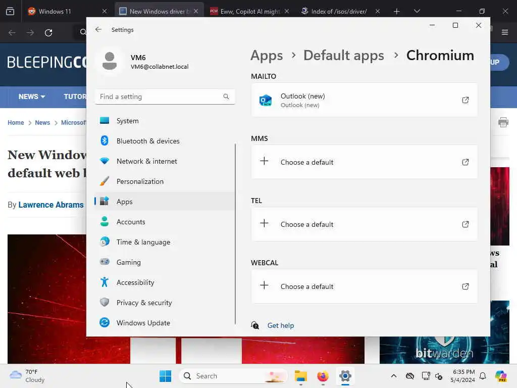Switch to Index of /isos/driver/ tab
The height and width of the screenshot is (388, 517).
(339, 11)
